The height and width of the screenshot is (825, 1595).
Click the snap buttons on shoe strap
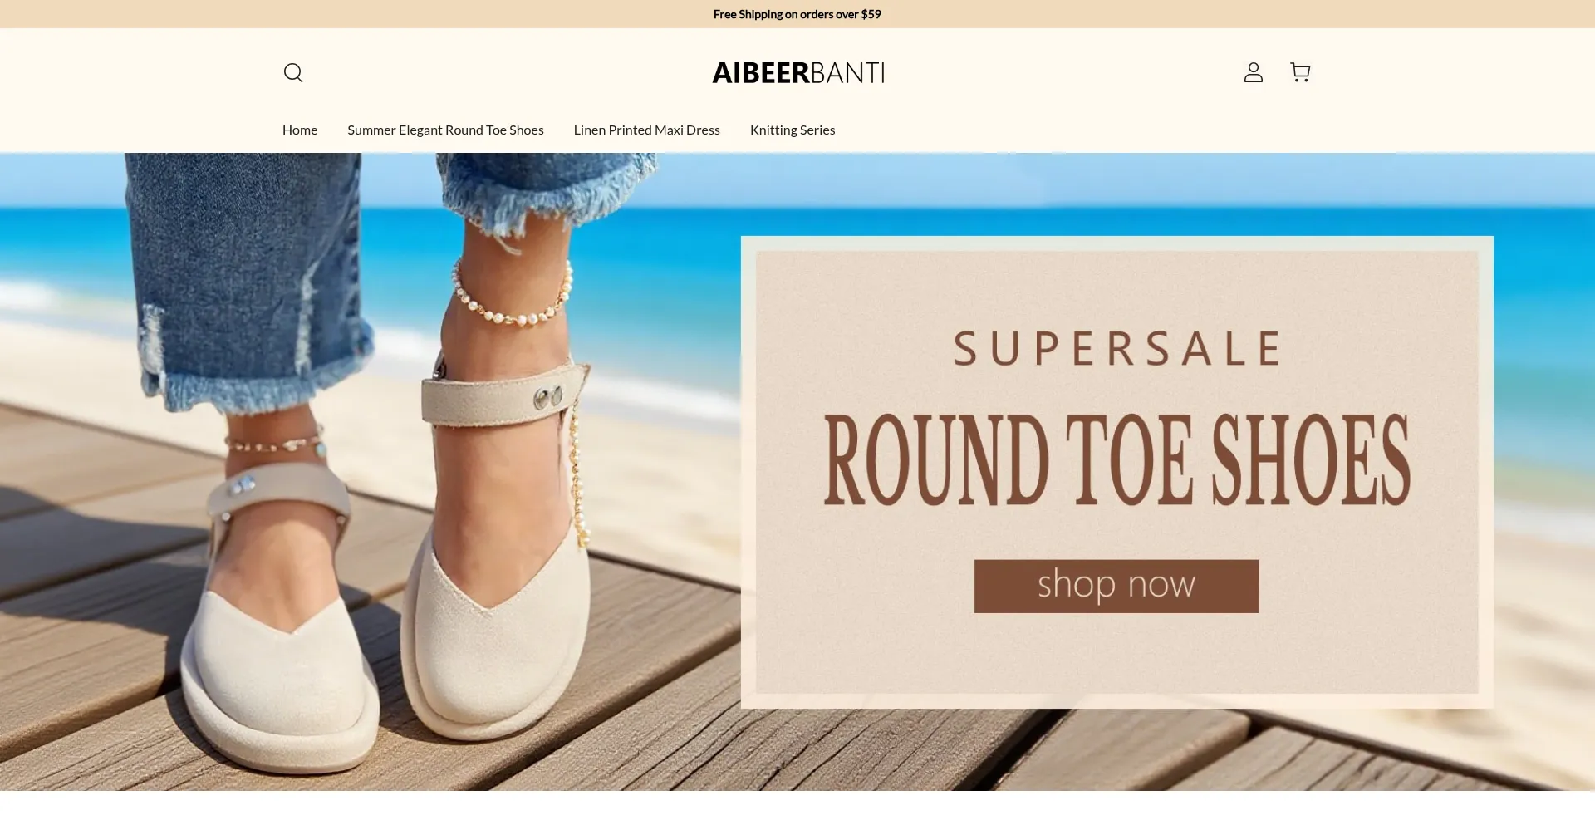[547, 397]
